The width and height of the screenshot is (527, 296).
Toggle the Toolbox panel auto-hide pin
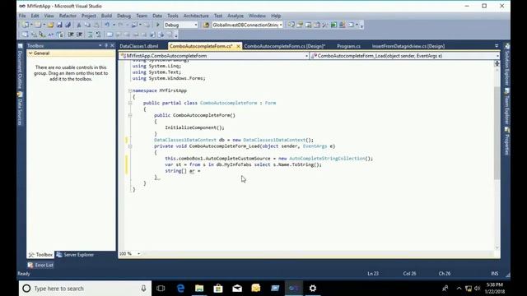click(x=106, y=46)
